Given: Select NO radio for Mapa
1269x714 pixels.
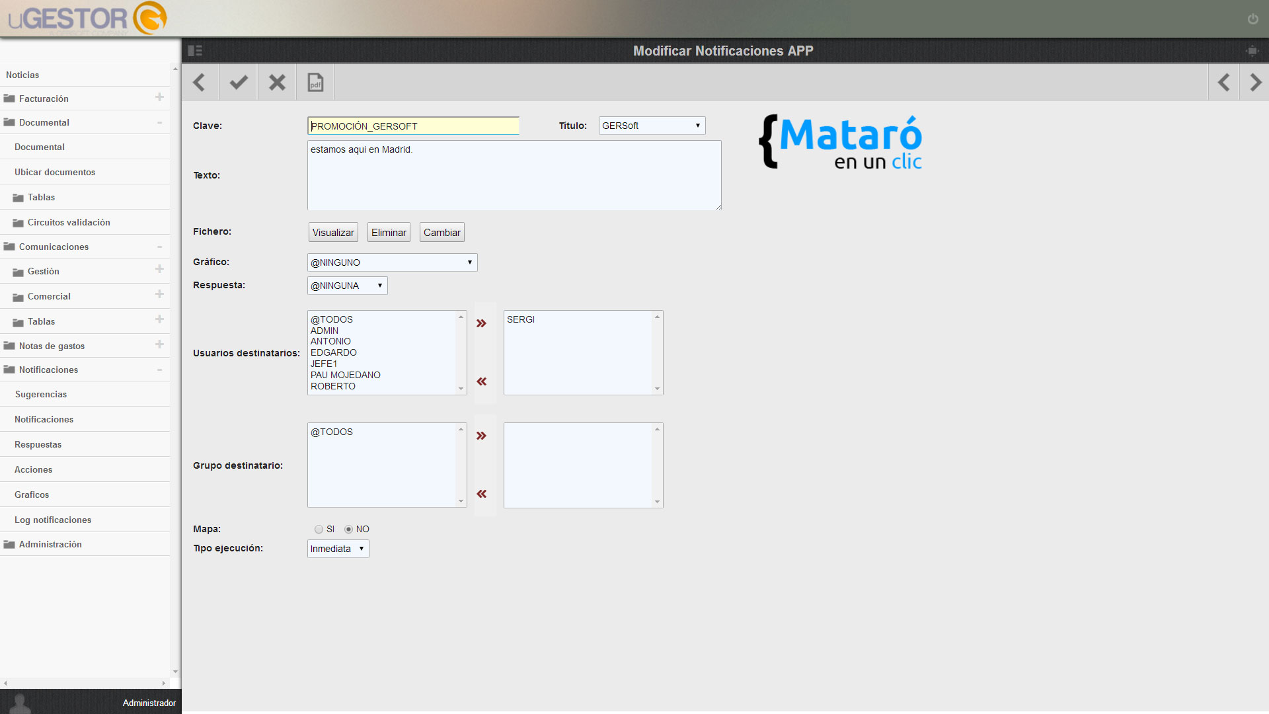Looking at the screenshot, I should click(348, 530).
